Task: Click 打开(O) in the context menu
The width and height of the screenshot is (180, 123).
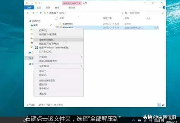Action: coord(43,31)
